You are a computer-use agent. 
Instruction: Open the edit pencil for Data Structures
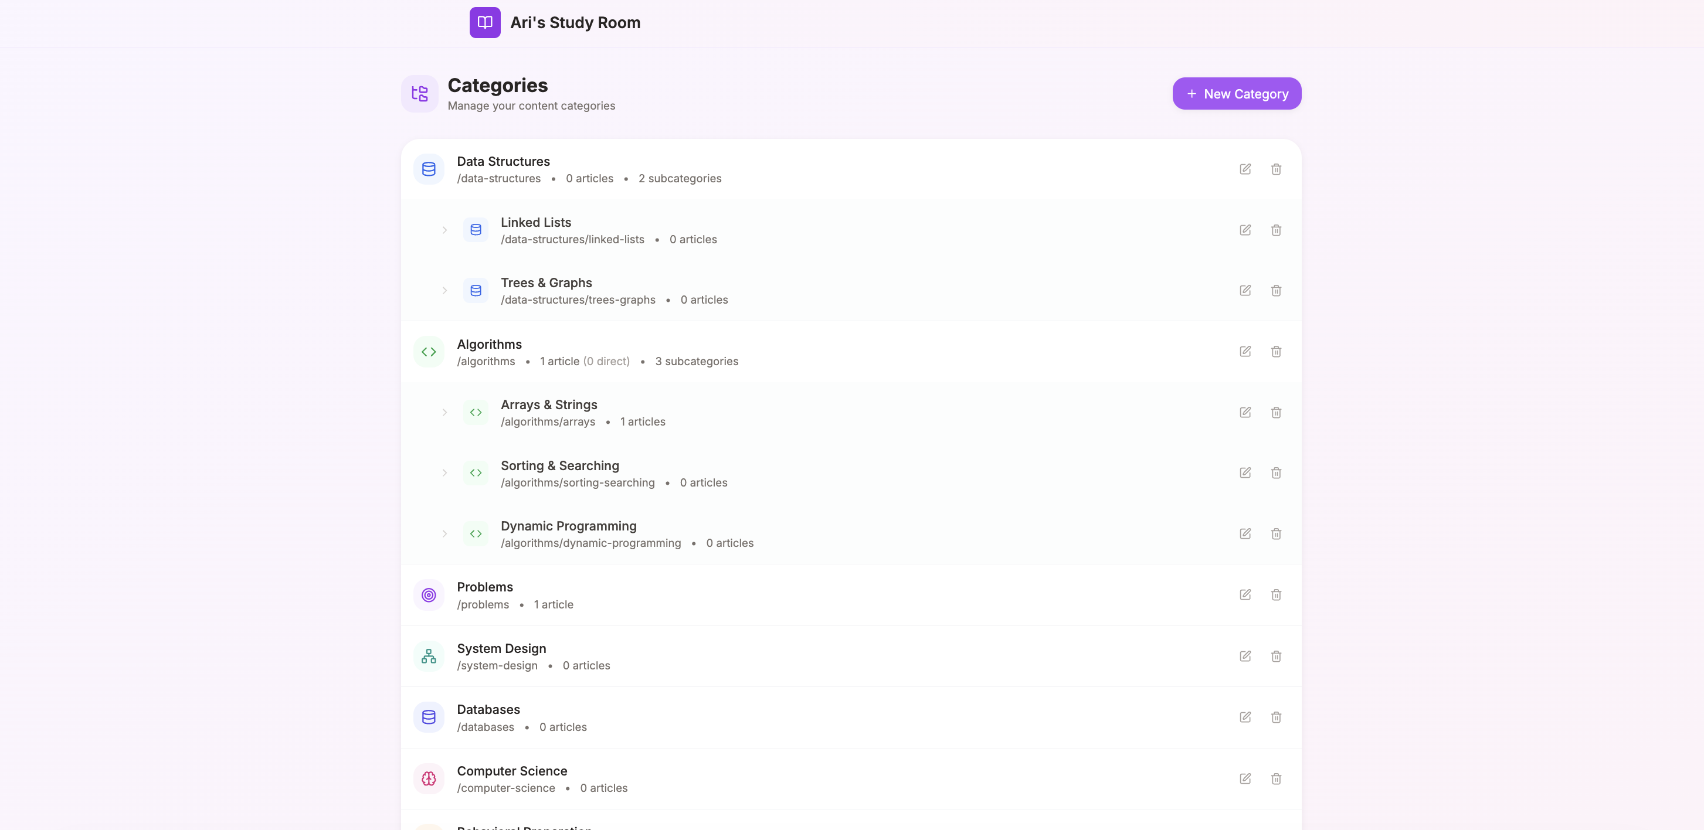point(1245,169)
